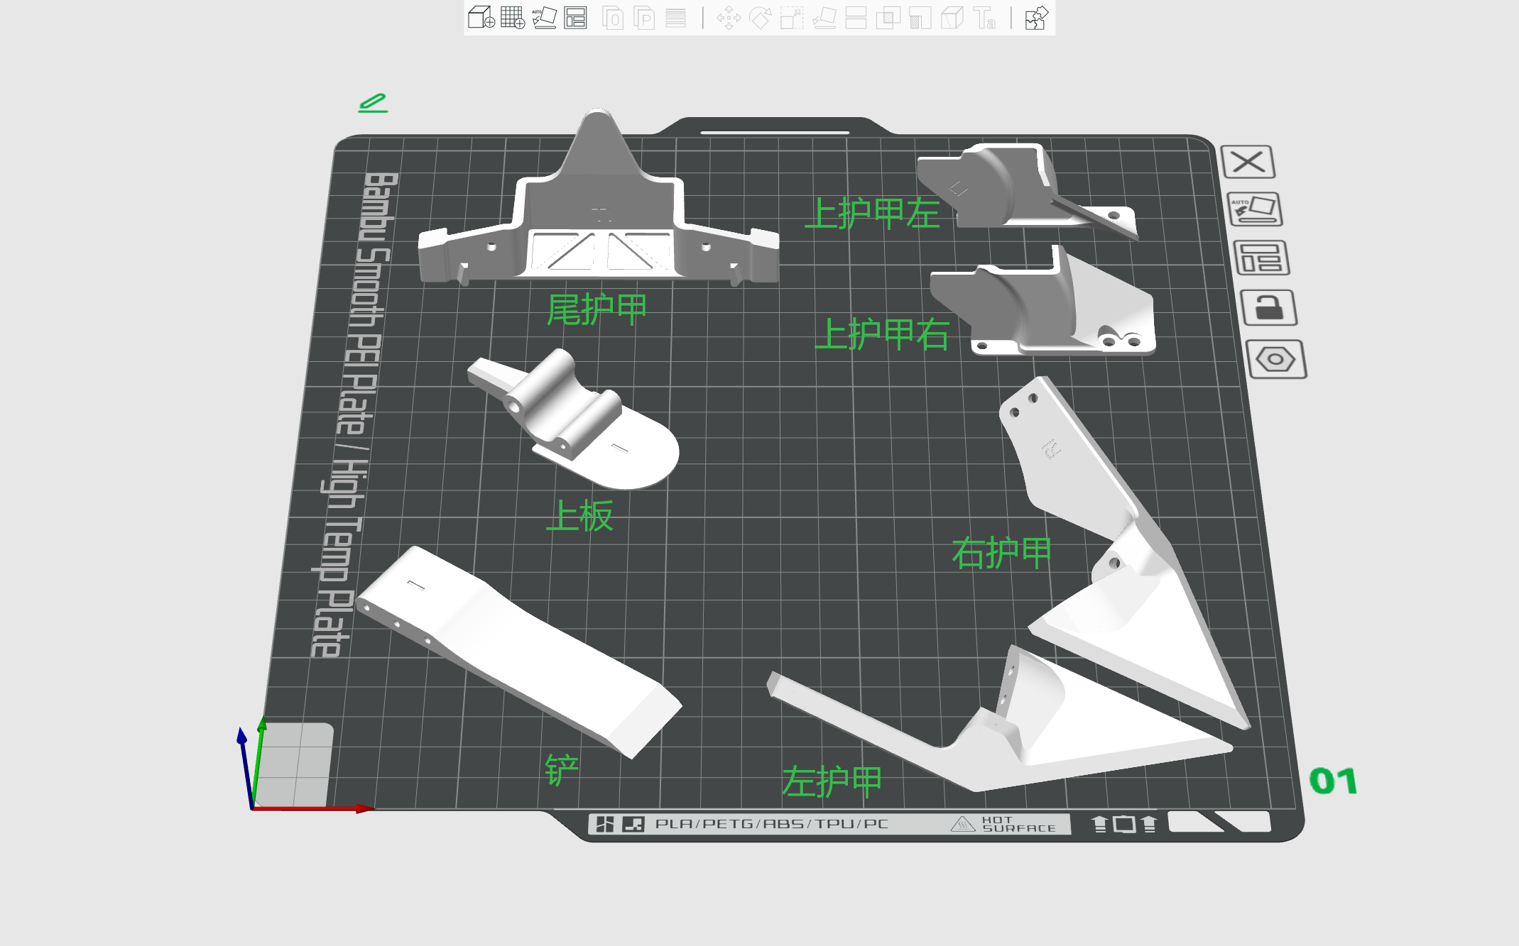Select the Move tool arrows icon
This screenshot has height=946, width=1519.
click(x=729, y=18)
